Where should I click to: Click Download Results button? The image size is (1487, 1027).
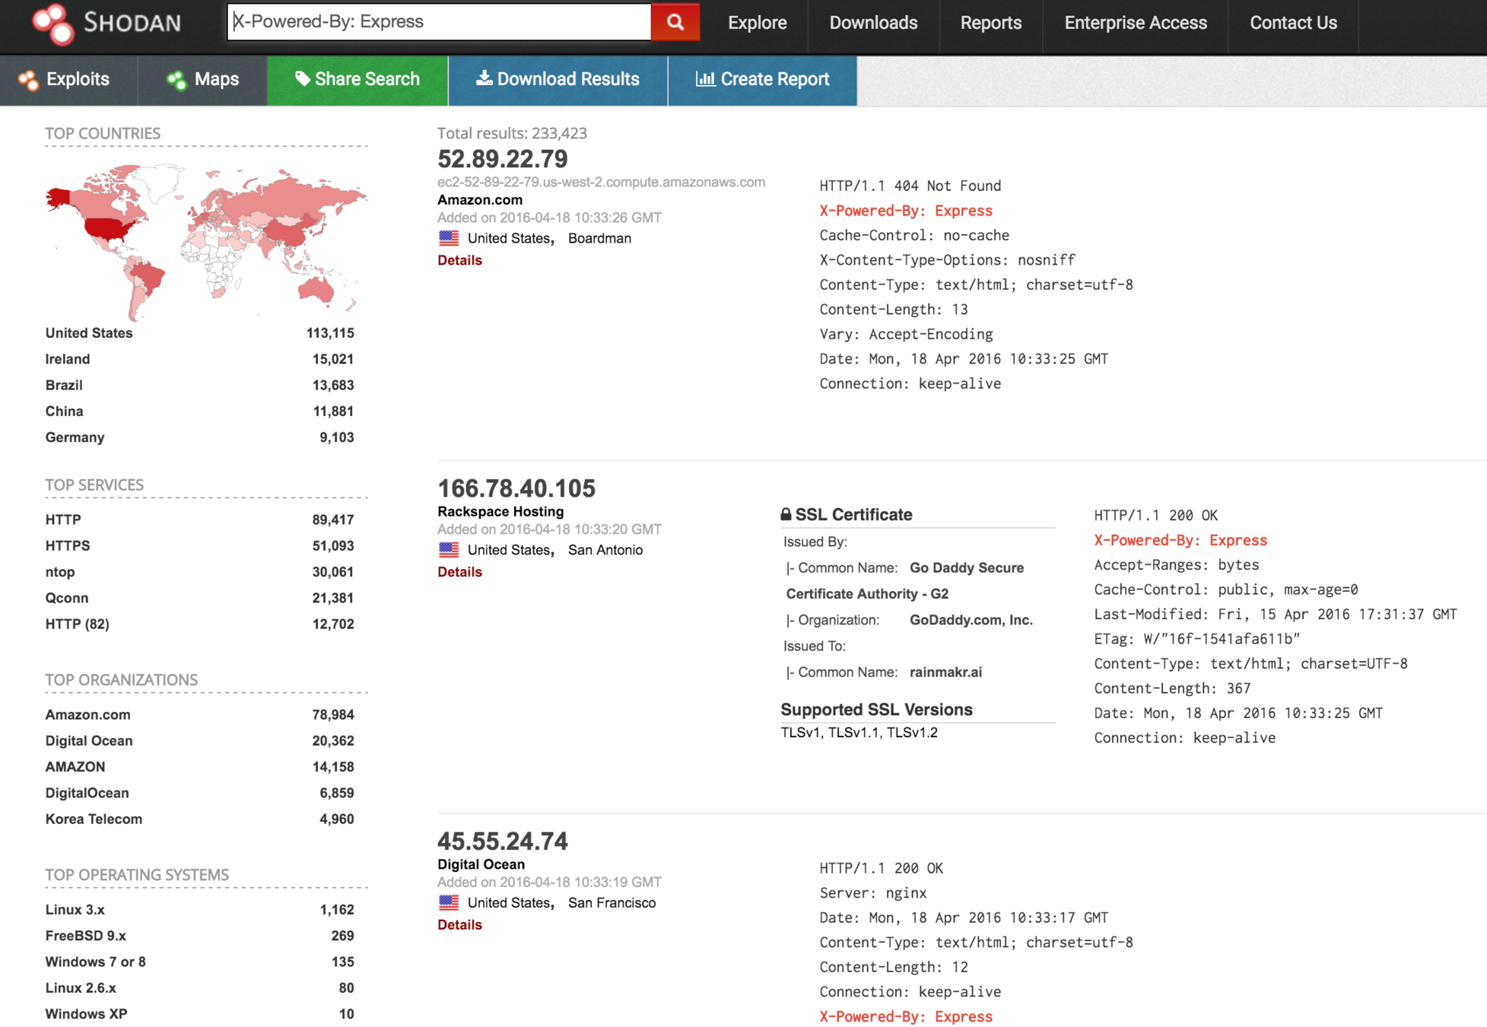click(x=558, y=79)
